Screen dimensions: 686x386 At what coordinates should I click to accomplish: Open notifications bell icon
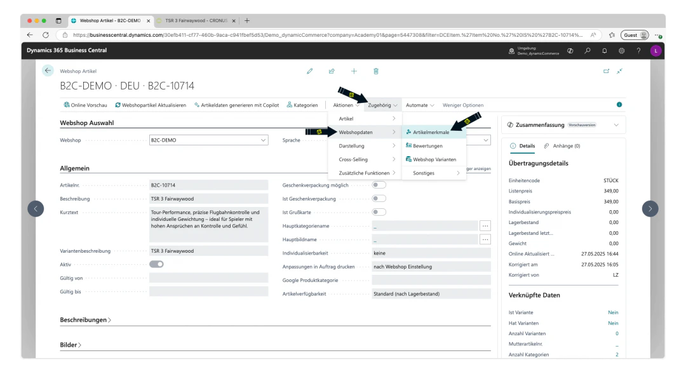click(x=605, y=51)
